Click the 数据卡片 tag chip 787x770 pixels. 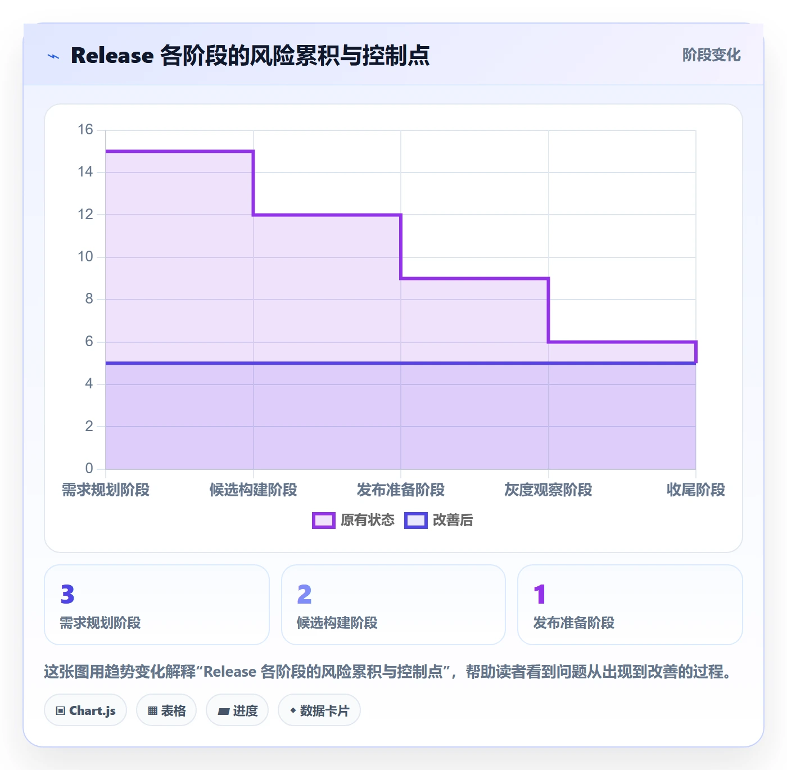tap(319, 710)
